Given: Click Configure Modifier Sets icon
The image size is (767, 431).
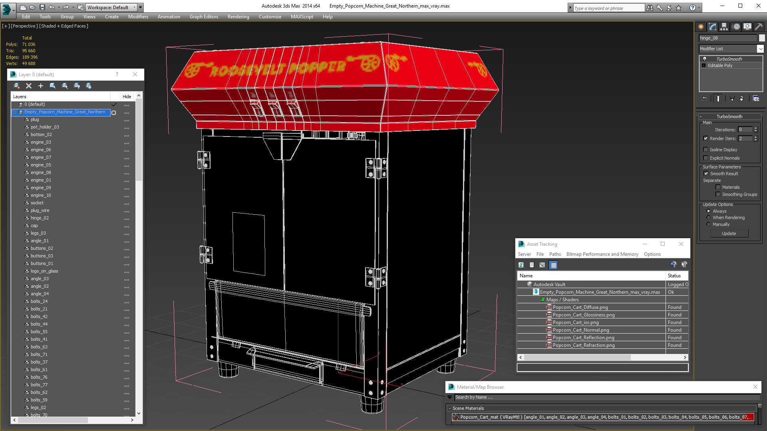Looking at the screenshot, I should [756, 98].
